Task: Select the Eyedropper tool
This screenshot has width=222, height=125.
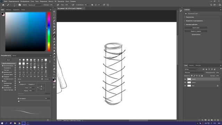Action: click(x=54, y=30)
